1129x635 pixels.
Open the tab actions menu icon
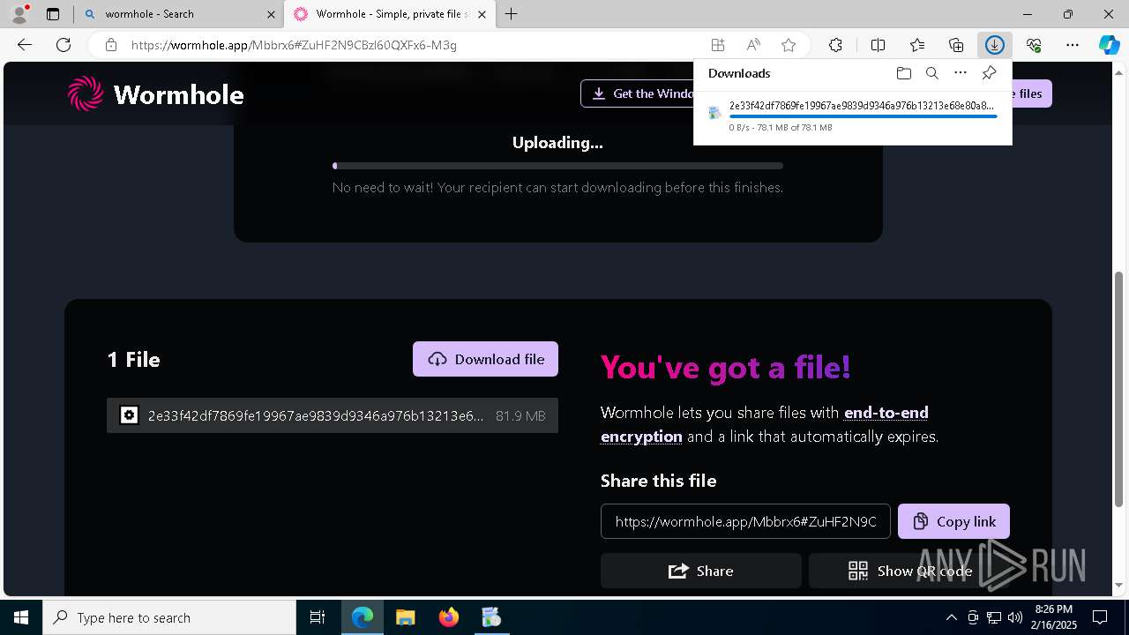[53, 14]
